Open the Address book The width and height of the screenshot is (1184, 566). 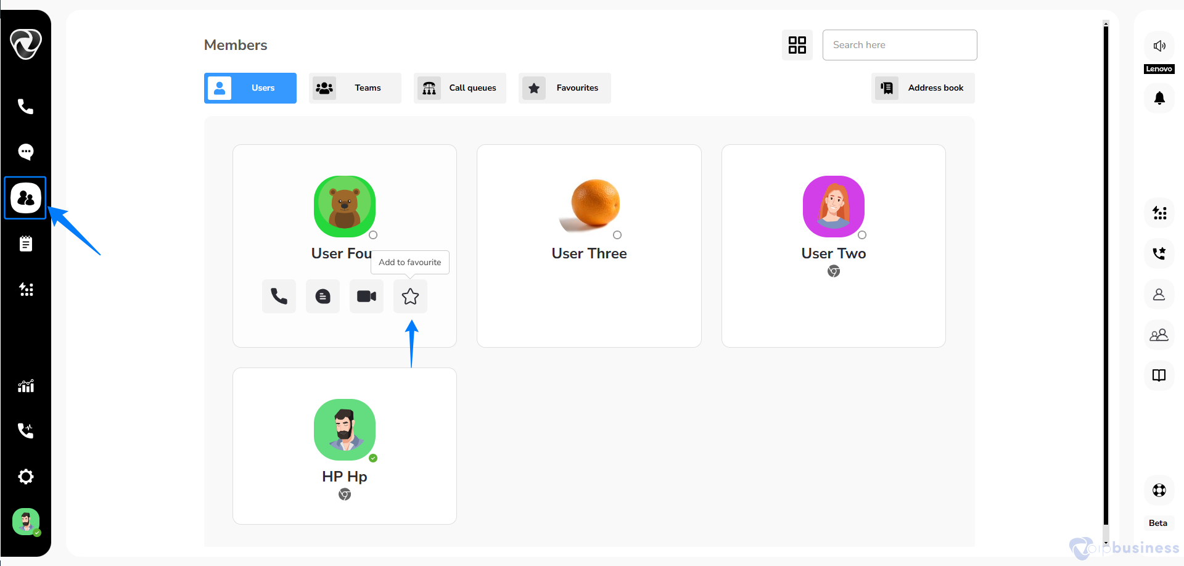pos(923,88)
